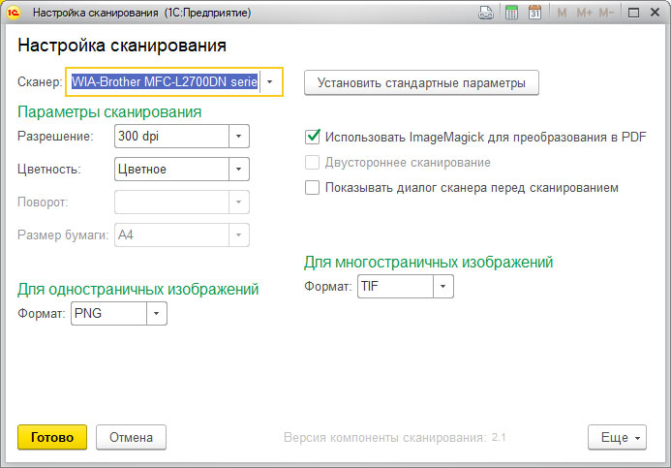
Task: Maximize the scan settings window
Action: [632, 14]
